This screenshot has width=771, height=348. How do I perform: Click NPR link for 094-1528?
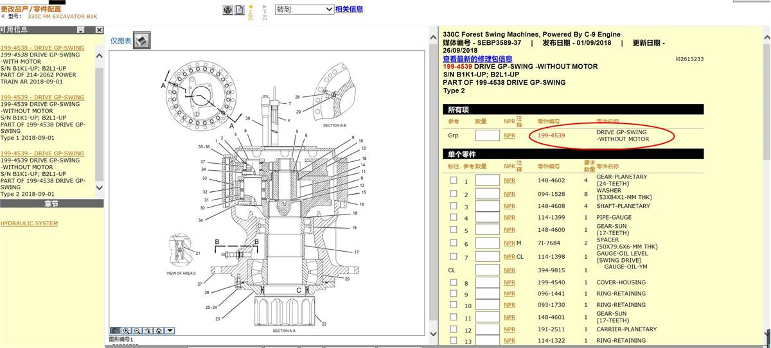coord(510,194)
